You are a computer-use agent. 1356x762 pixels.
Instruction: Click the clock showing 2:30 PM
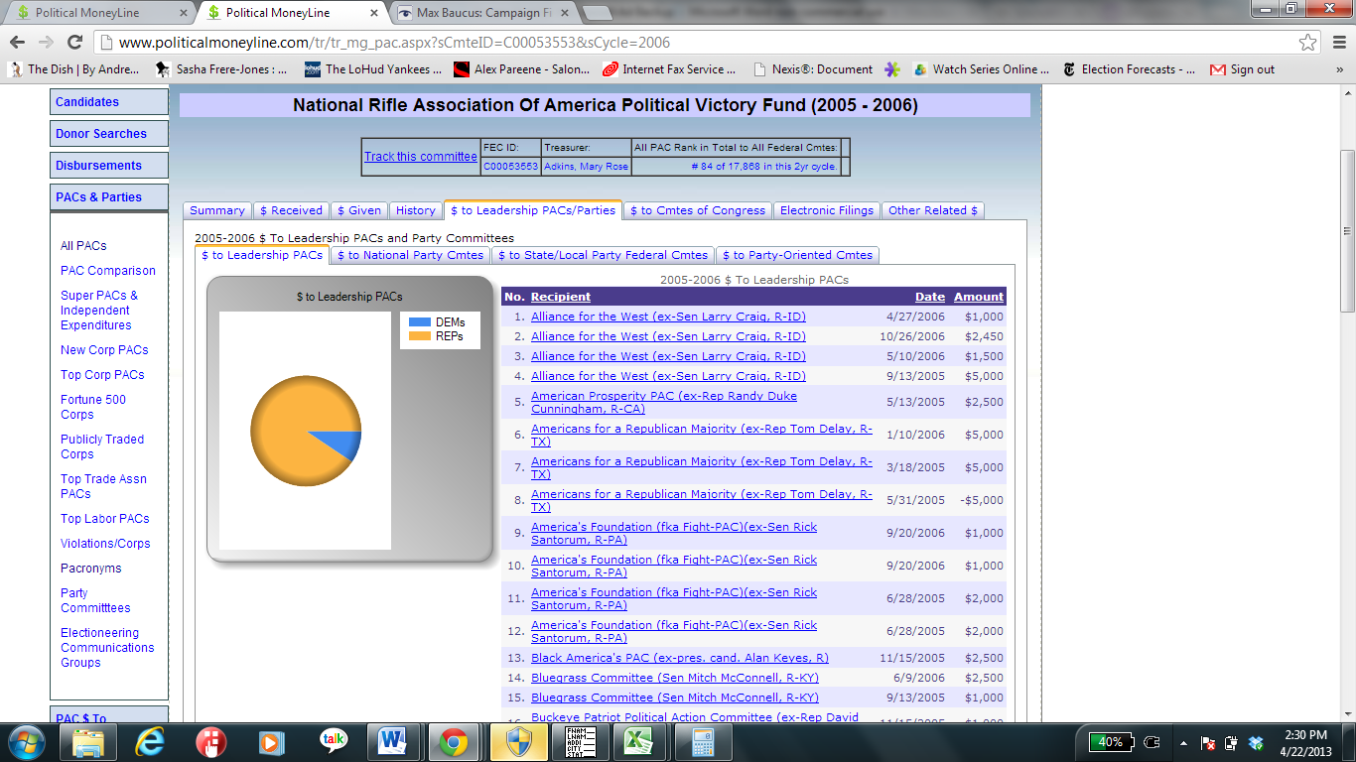coord(1305,742)
